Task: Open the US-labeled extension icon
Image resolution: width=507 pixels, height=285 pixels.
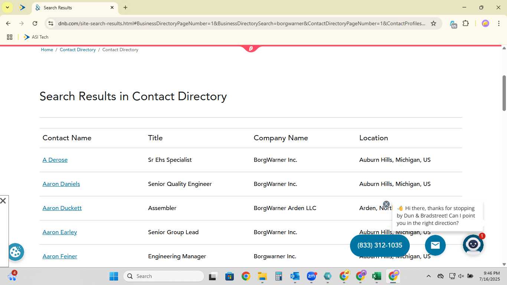Action: [453, 24]
